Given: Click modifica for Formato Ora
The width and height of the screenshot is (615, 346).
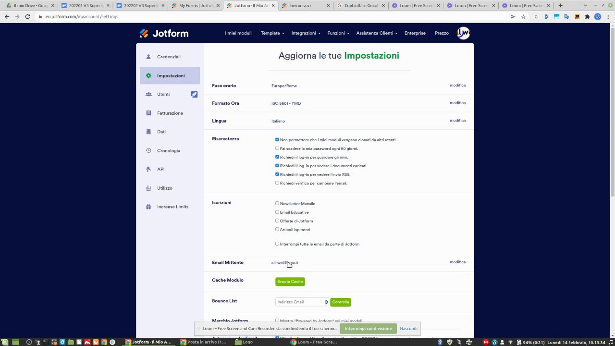Looking at the screenshot, I should tap(457, 103).
